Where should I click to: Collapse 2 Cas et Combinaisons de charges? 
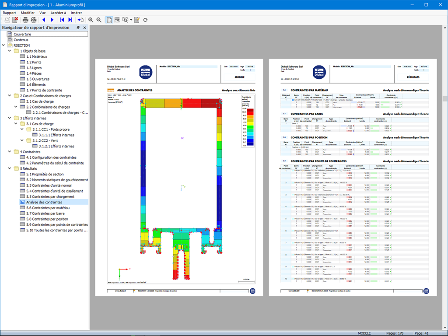click(10, 96)
